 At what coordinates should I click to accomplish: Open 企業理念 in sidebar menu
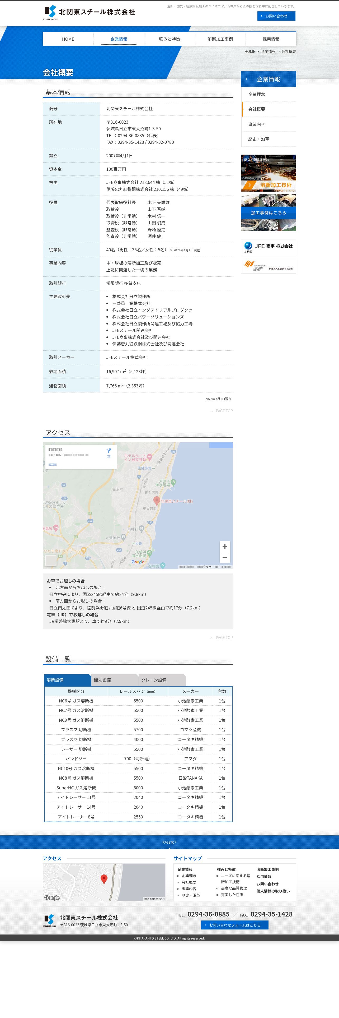(269, 94)
